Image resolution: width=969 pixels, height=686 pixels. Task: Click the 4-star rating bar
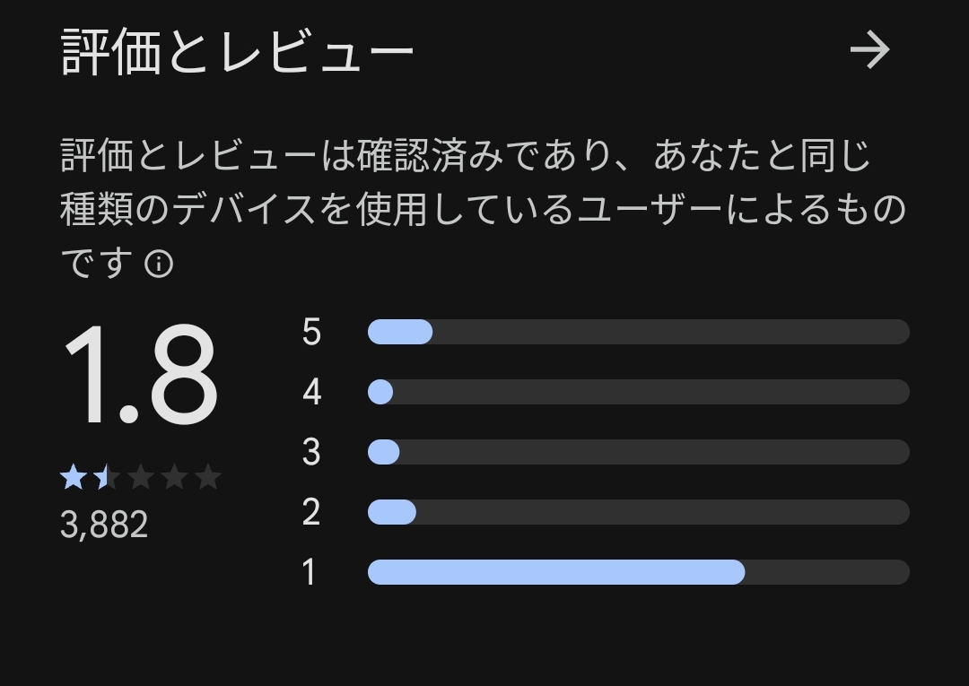[639, 392]
